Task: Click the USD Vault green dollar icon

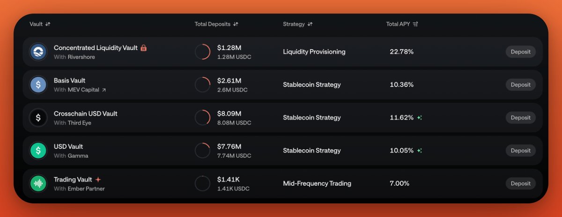Action: coord(38,150)
